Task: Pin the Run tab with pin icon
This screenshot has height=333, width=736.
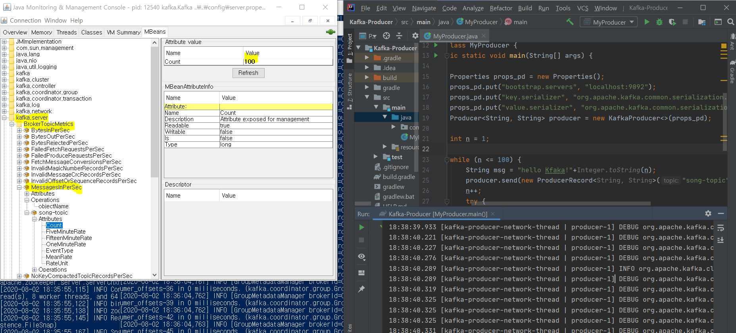Action: [x=361, y=289]
